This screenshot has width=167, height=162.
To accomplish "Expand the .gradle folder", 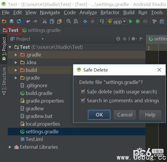I will click(x=16, y=55).
